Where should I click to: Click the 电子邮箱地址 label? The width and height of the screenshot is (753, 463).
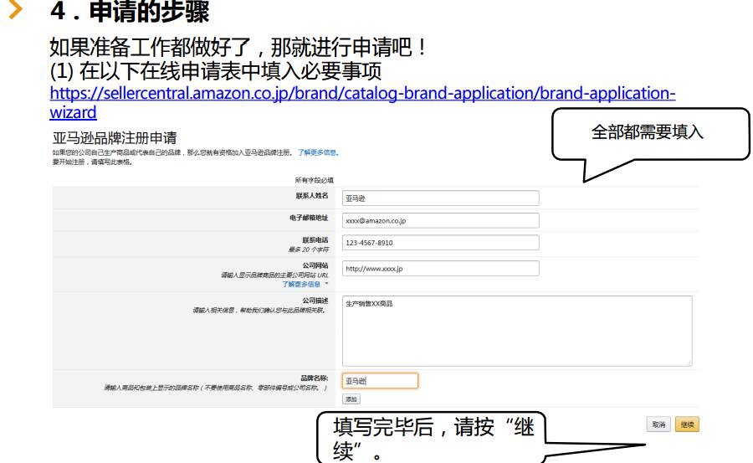tap(309, 218)
